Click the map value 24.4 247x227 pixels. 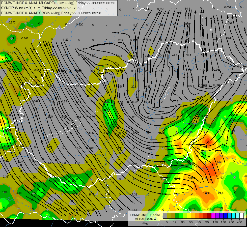[221, 193]
